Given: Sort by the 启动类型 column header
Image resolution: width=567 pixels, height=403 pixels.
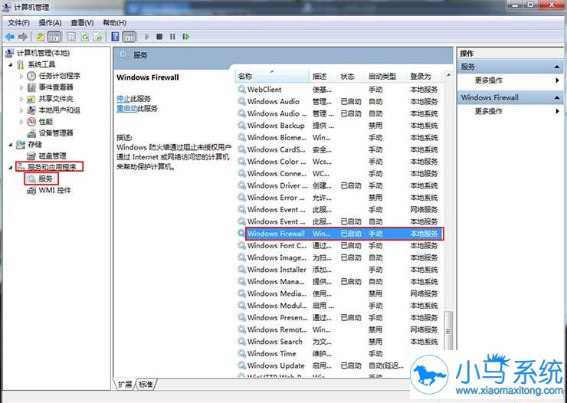Looking at the screenshot, I should (x=386, y=77).
